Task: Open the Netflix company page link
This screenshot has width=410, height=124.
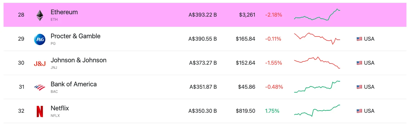Action: [60, 108]
